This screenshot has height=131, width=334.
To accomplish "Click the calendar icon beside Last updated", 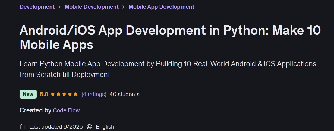I will (x=23, y=127).
